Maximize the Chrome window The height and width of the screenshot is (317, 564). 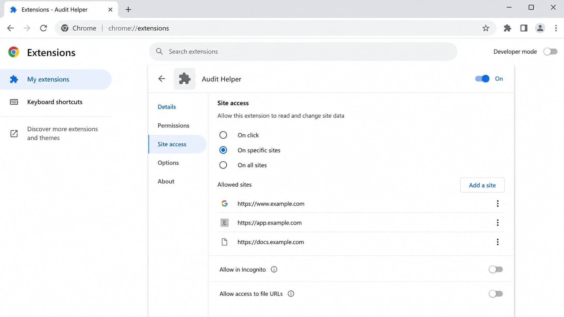pyautogui.click(x=531, y=7)
